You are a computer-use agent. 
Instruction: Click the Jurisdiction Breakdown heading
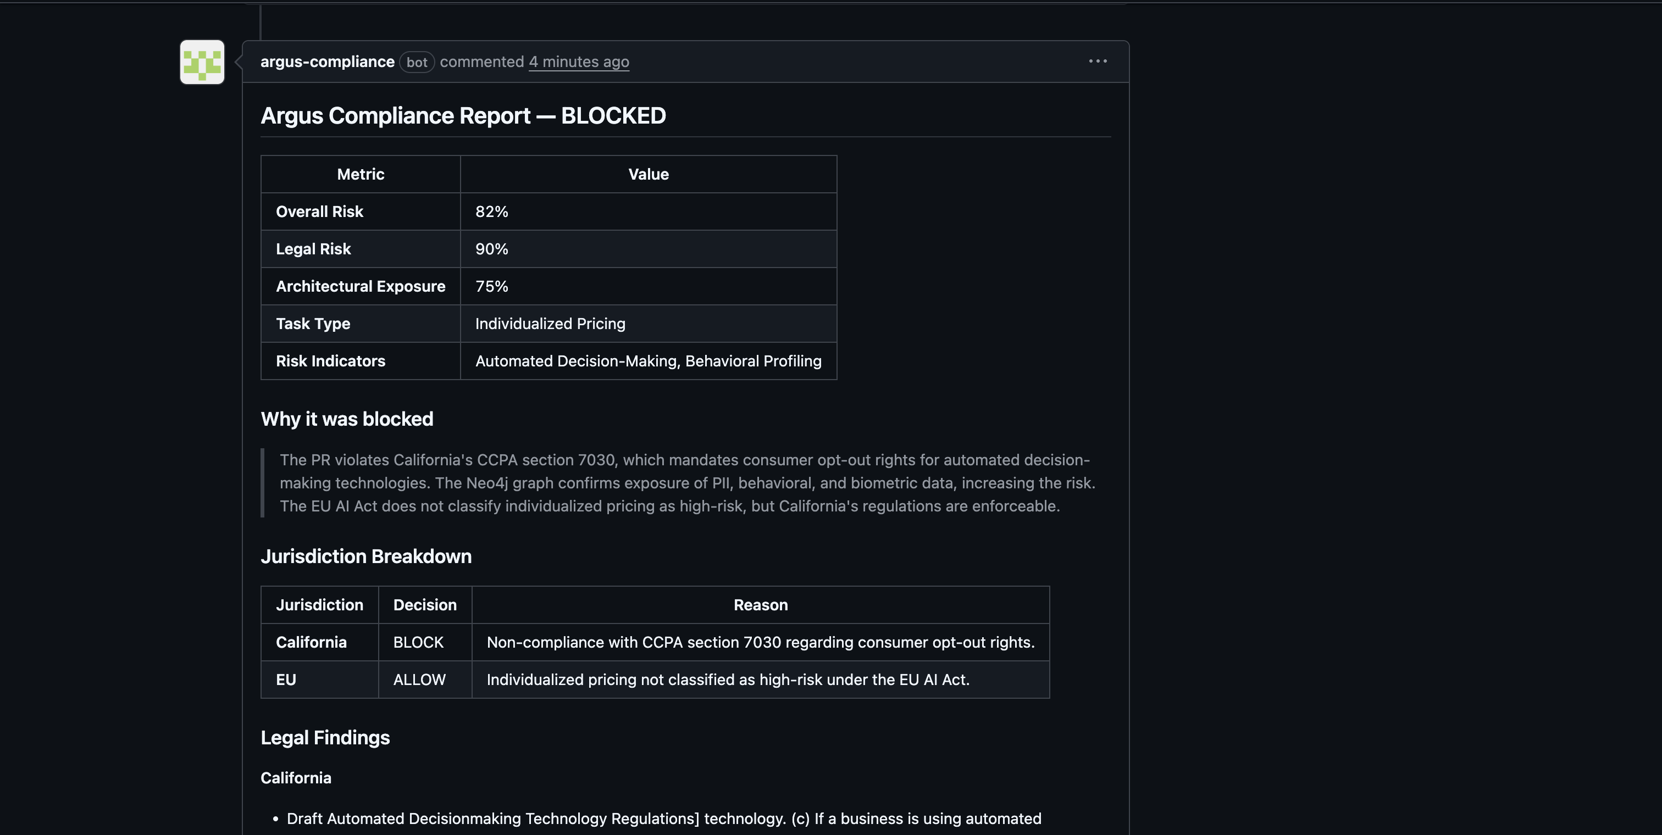coord(366,556)
